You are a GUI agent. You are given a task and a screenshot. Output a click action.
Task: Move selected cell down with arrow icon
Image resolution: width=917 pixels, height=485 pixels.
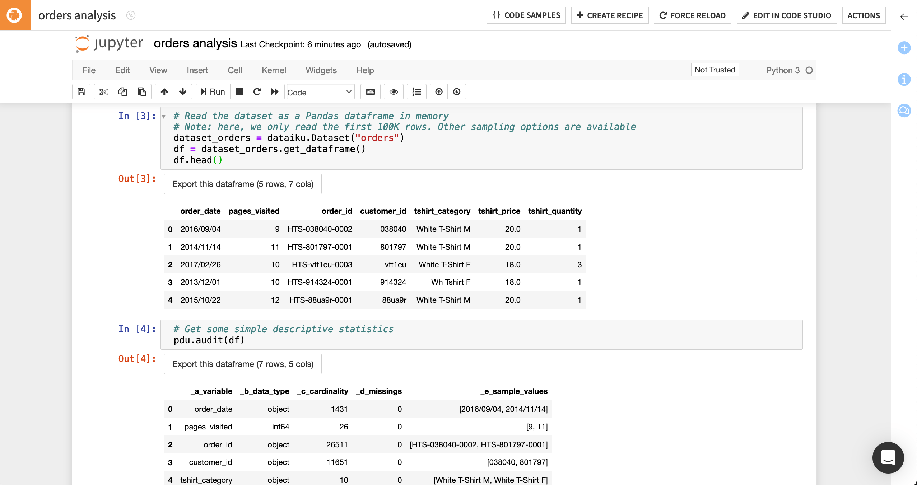pyautogui.click(x=183, y=91)
